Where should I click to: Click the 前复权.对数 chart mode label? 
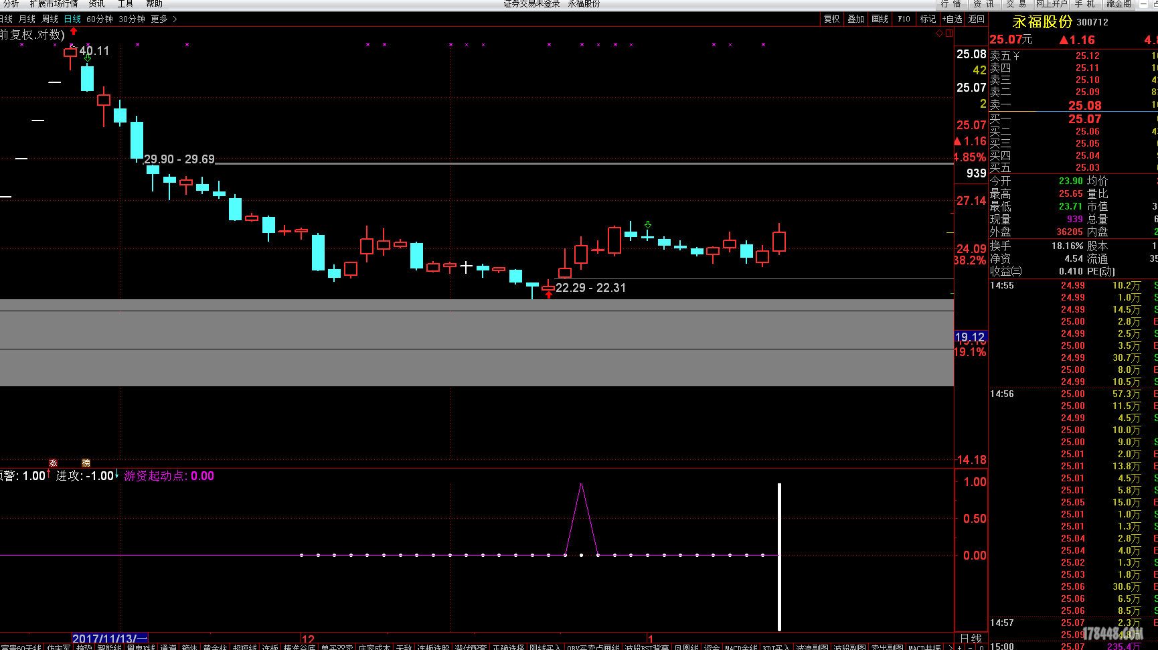(x=32, y=34)
